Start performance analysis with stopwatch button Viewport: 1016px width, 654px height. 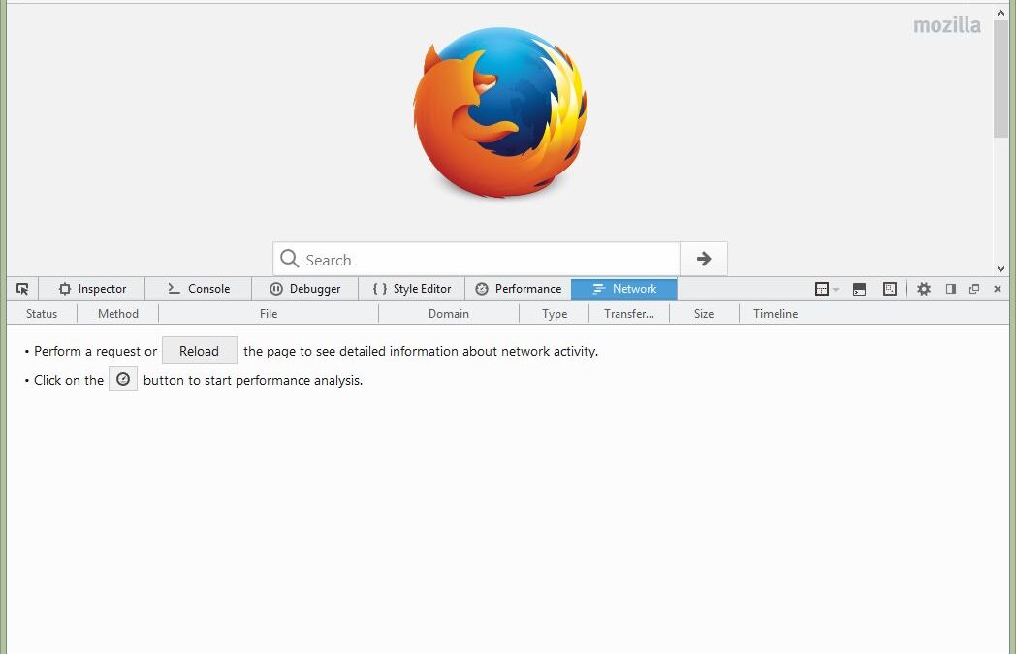[x=123, y=380]
